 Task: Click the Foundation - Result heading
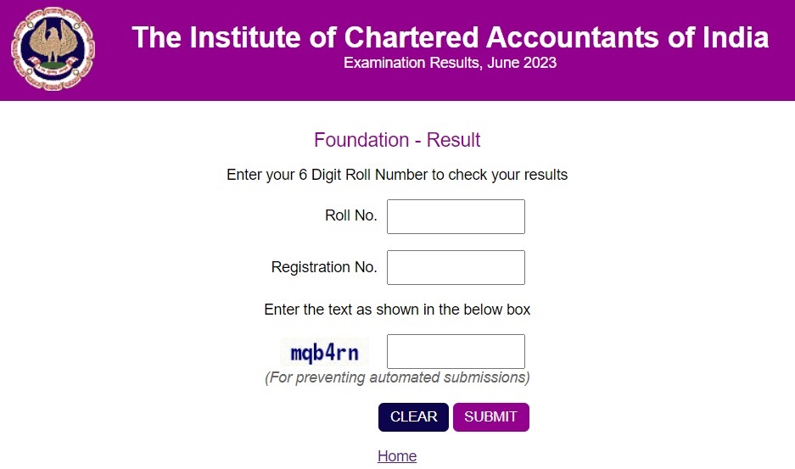pos(397,140)
